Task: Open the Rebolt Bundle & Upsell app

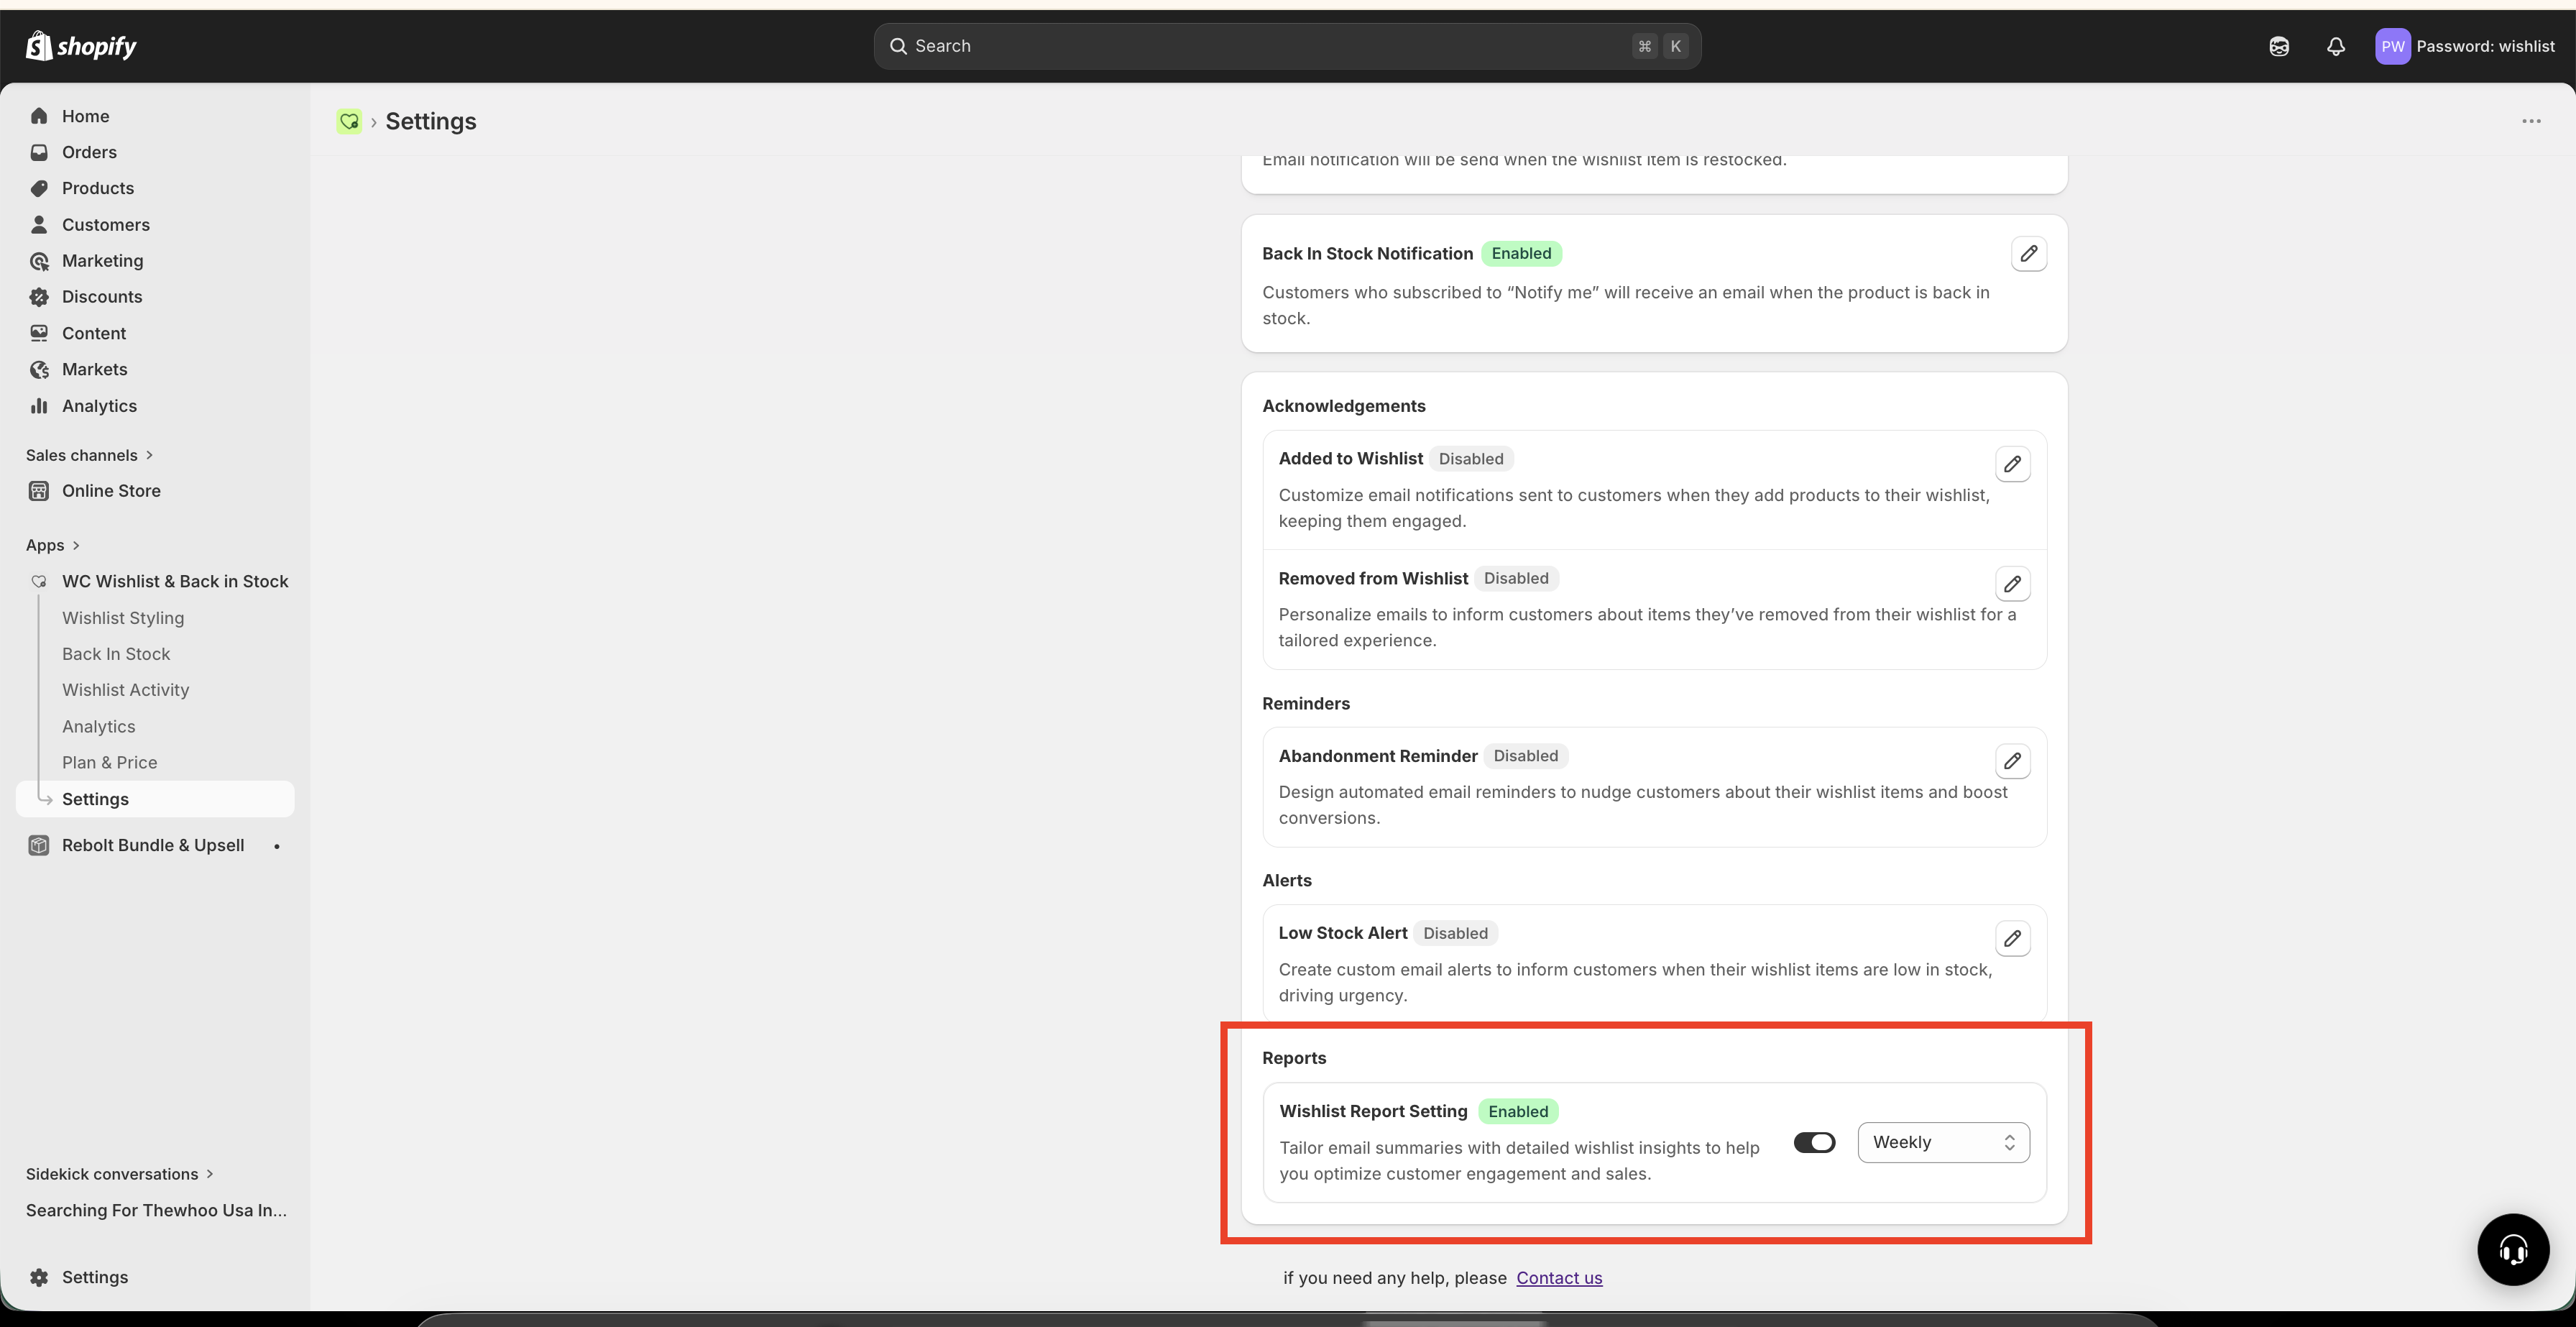Action: (153, 845)
